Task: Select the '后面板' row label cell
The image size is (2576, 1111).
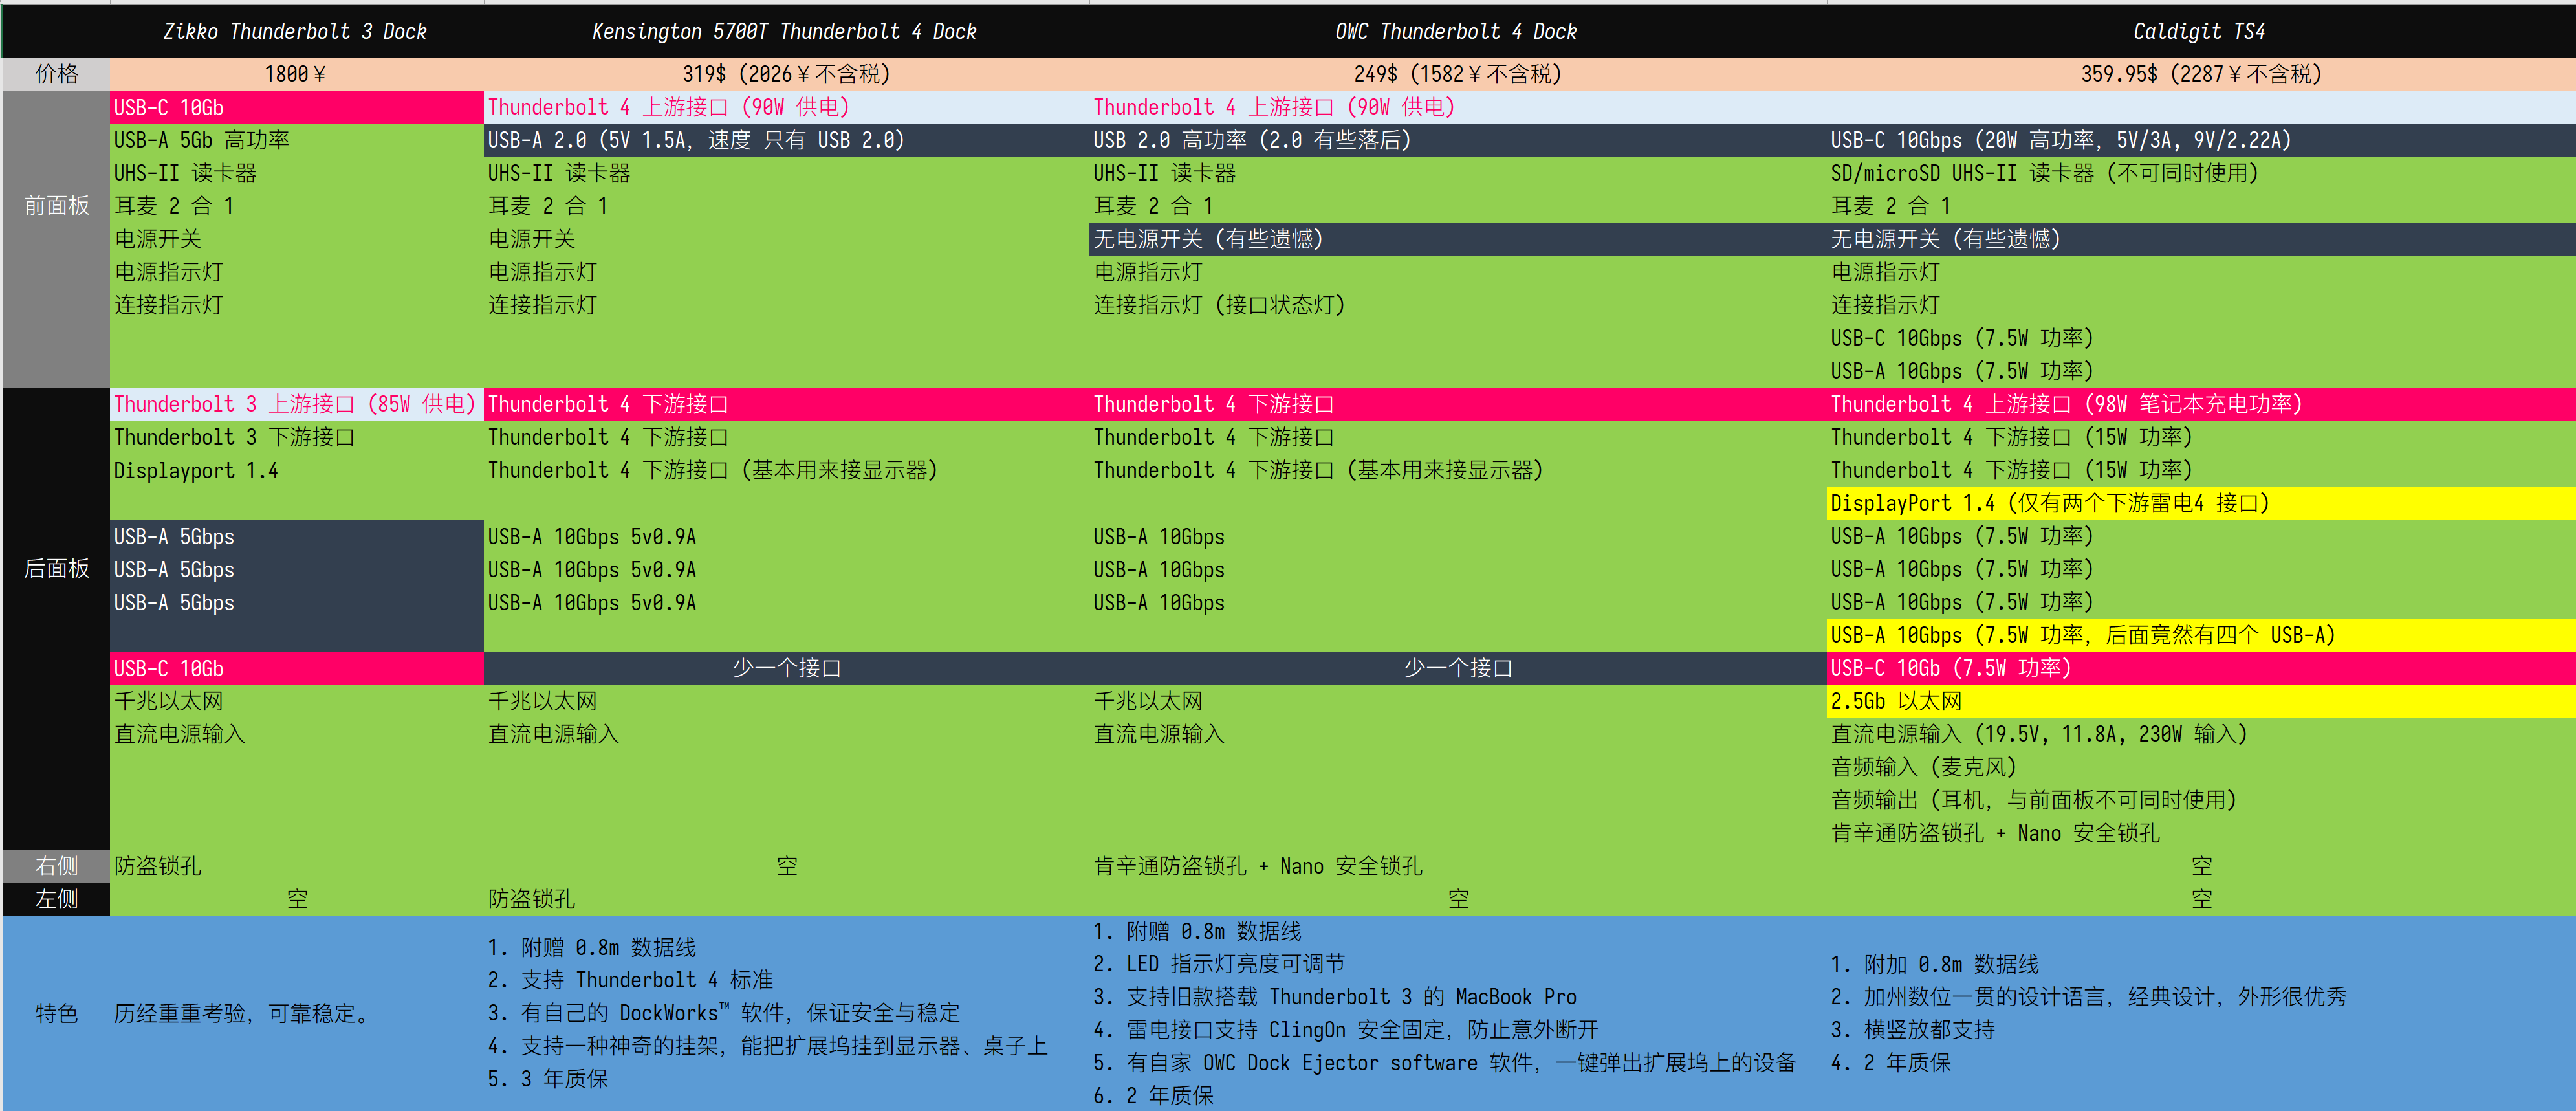Action: pyautogui.click(x=56, y=618)
